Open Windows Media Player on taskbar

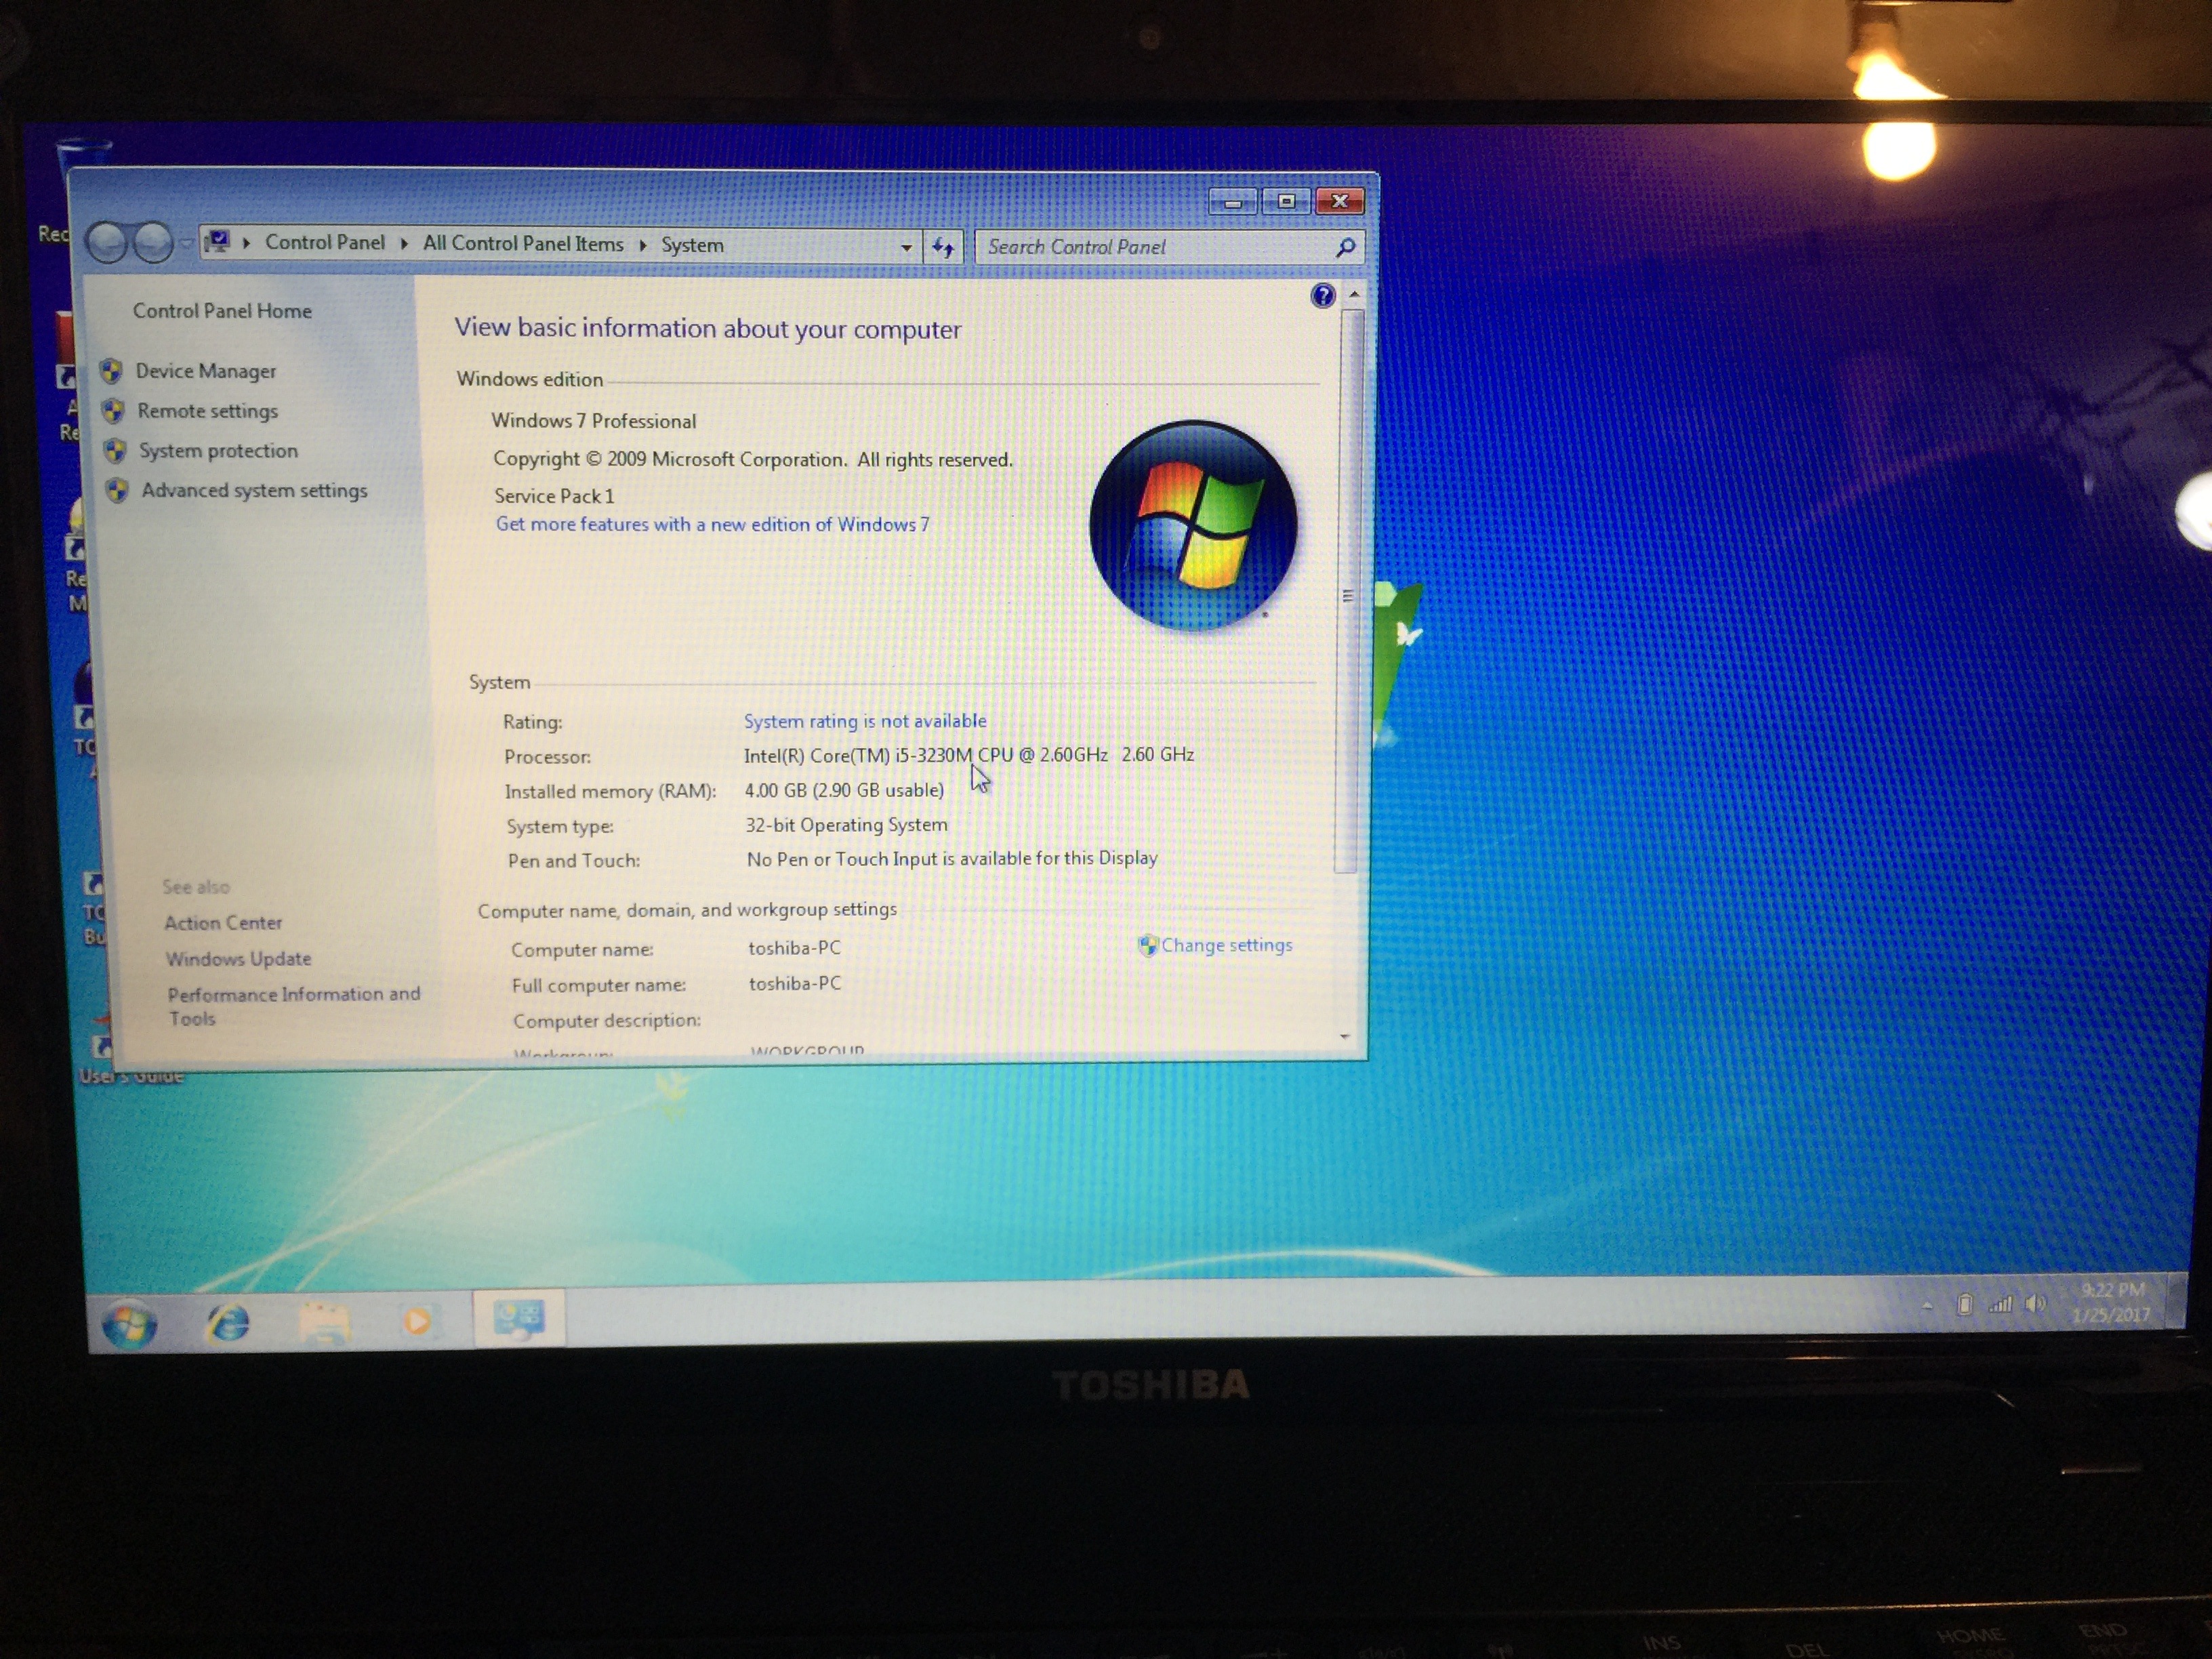tap(417, 1321)
